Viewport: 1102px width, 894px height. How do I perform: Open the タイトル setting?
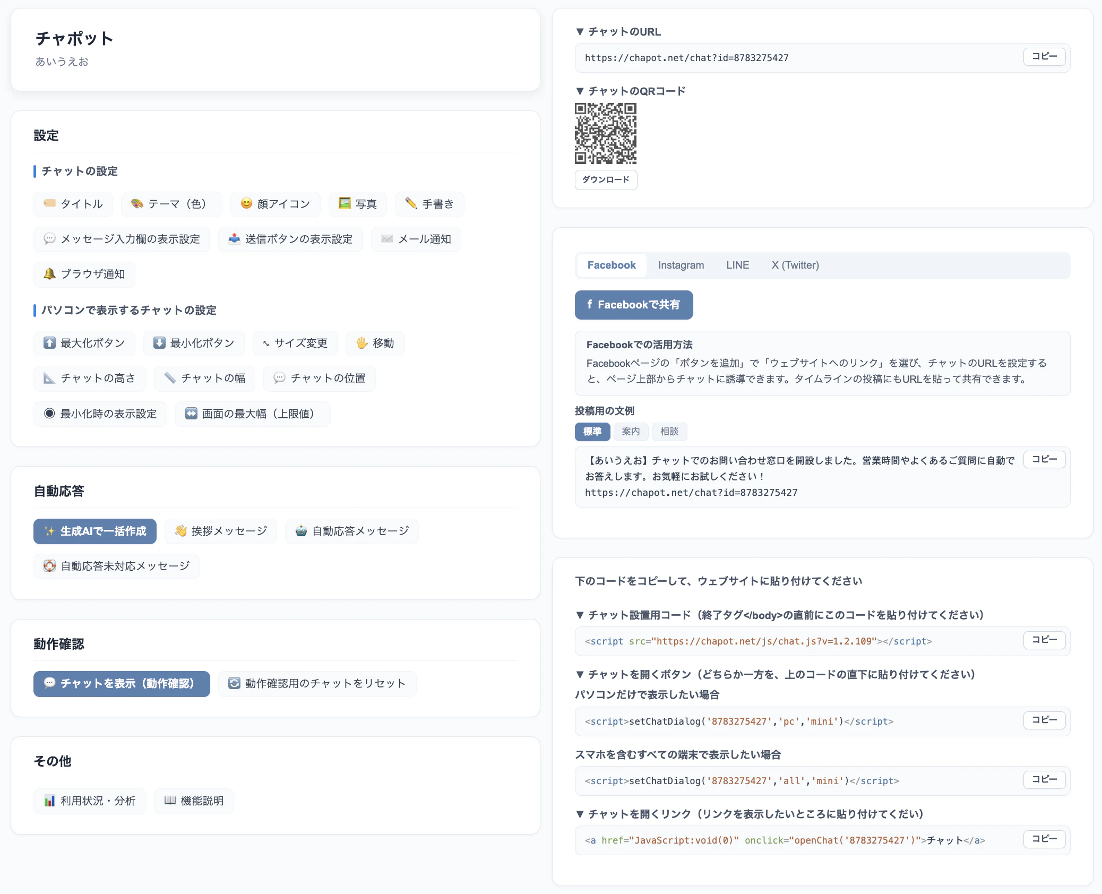pyautogui.click(x=73, y=204)
